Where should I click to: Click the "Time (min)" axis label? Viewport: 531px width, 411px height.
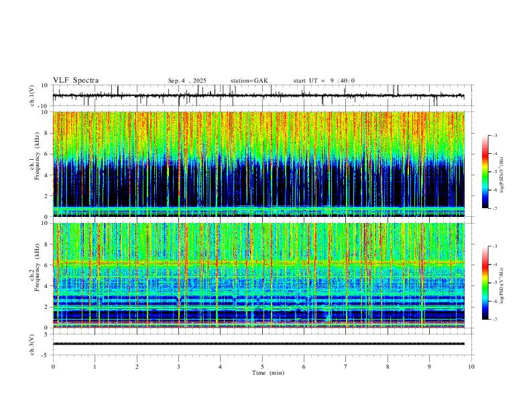268,373
